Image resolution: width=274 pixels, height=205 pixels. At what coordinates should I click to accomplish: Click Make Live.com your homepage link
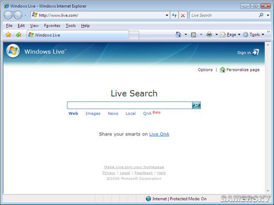point(134,167)
